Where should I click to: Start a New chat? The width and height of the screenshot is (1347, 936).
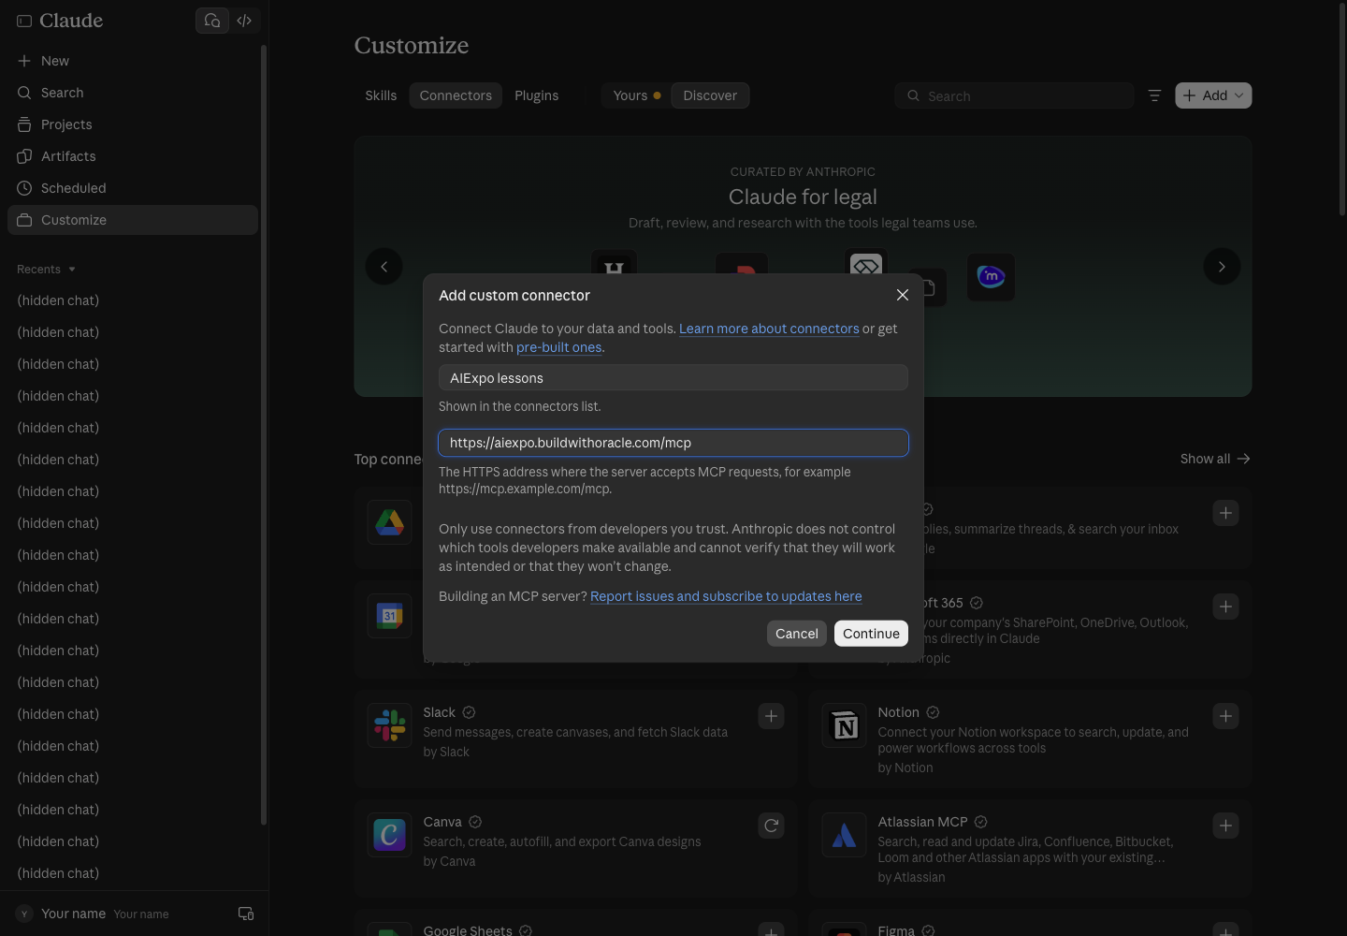click(x=133, y=61)
